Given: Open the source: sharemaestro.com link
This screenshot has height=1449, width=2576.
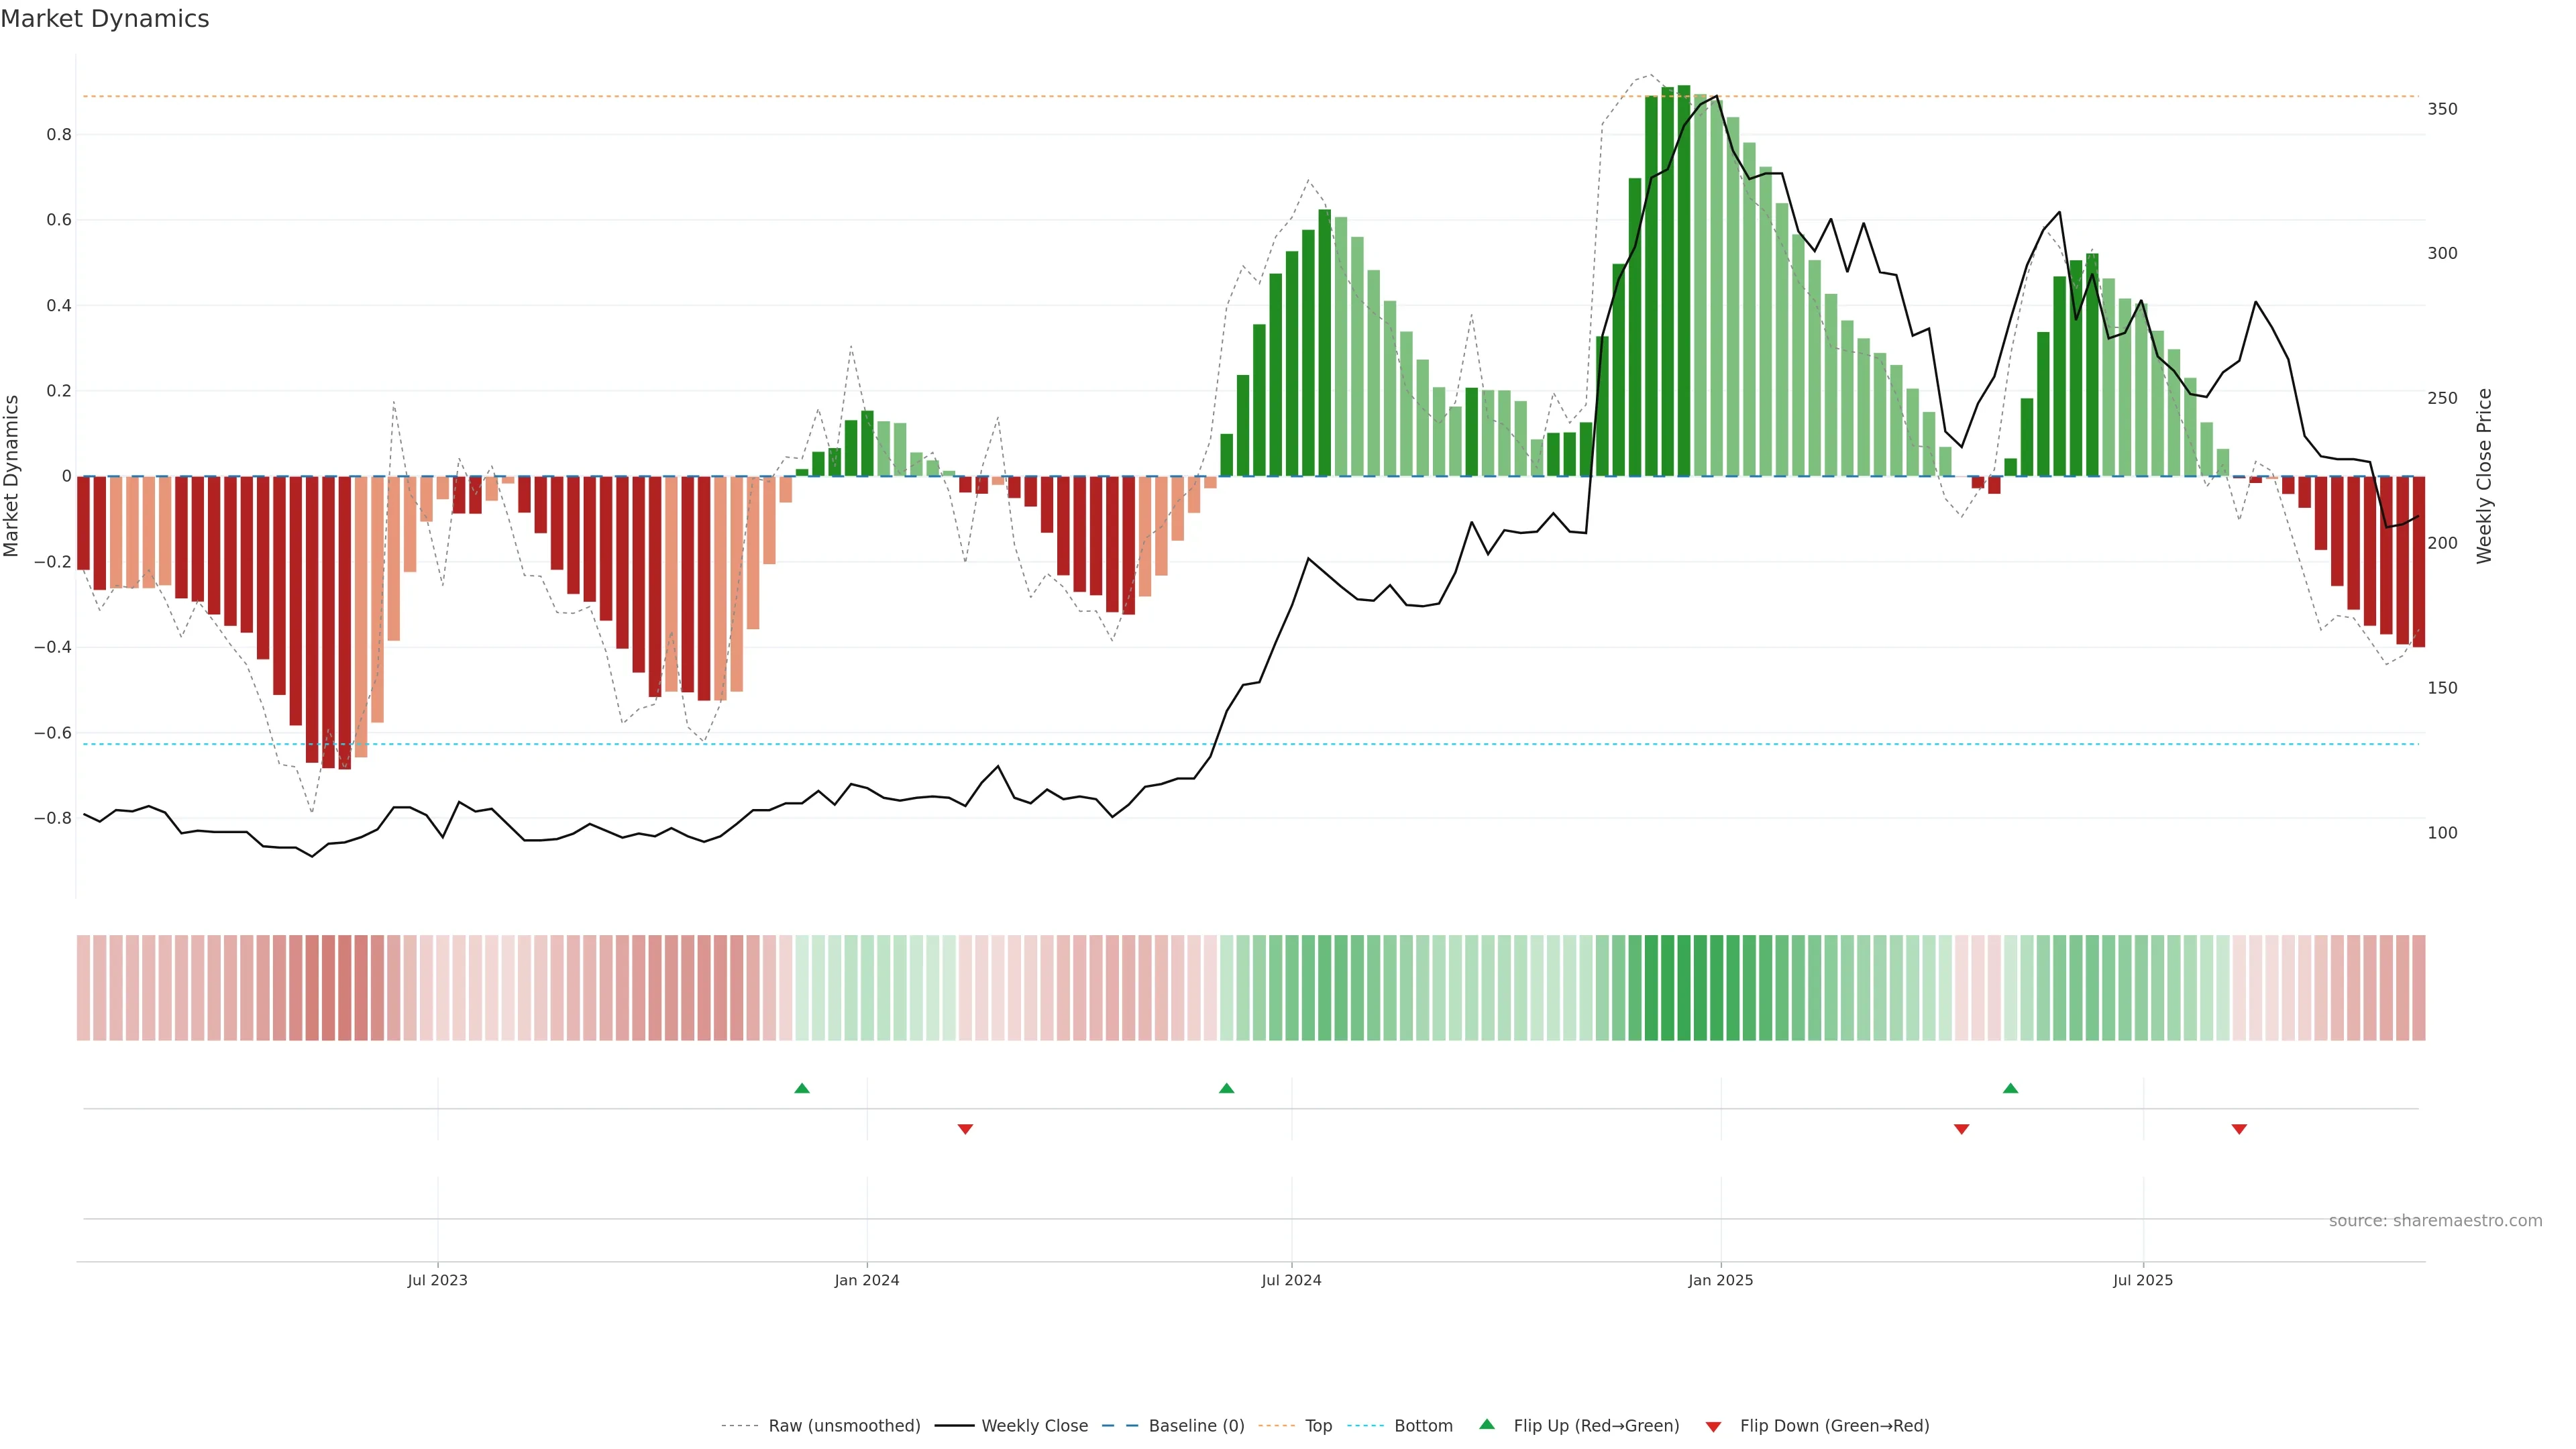Looking at the screenshot, I should 2435,1221.
